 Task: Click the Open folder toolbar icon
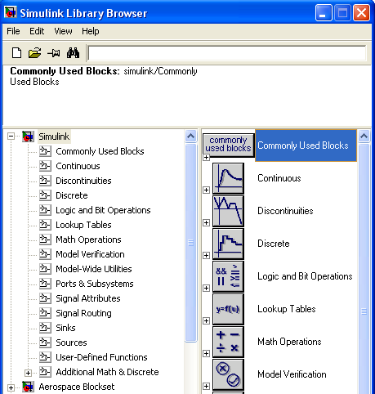pyautogui.click(x=34, y=53)
